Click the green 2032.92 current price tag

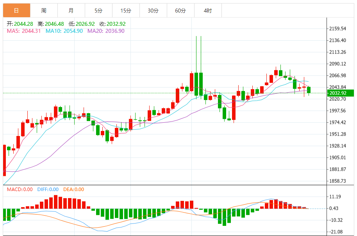(x=340, y=93)
